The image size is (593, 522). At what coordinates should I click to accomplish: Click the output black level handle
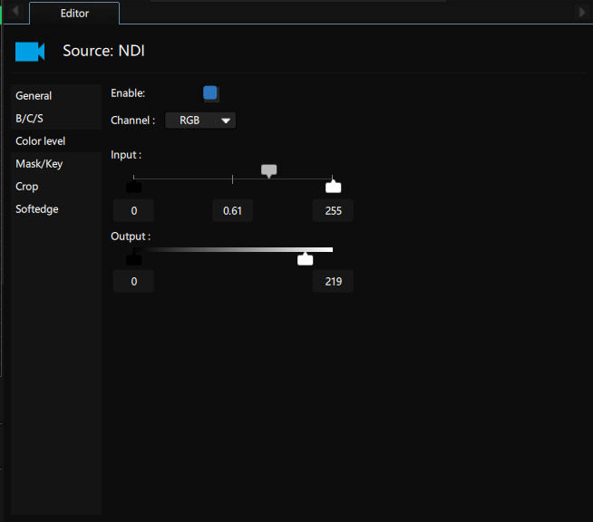(x=134, y=259)
